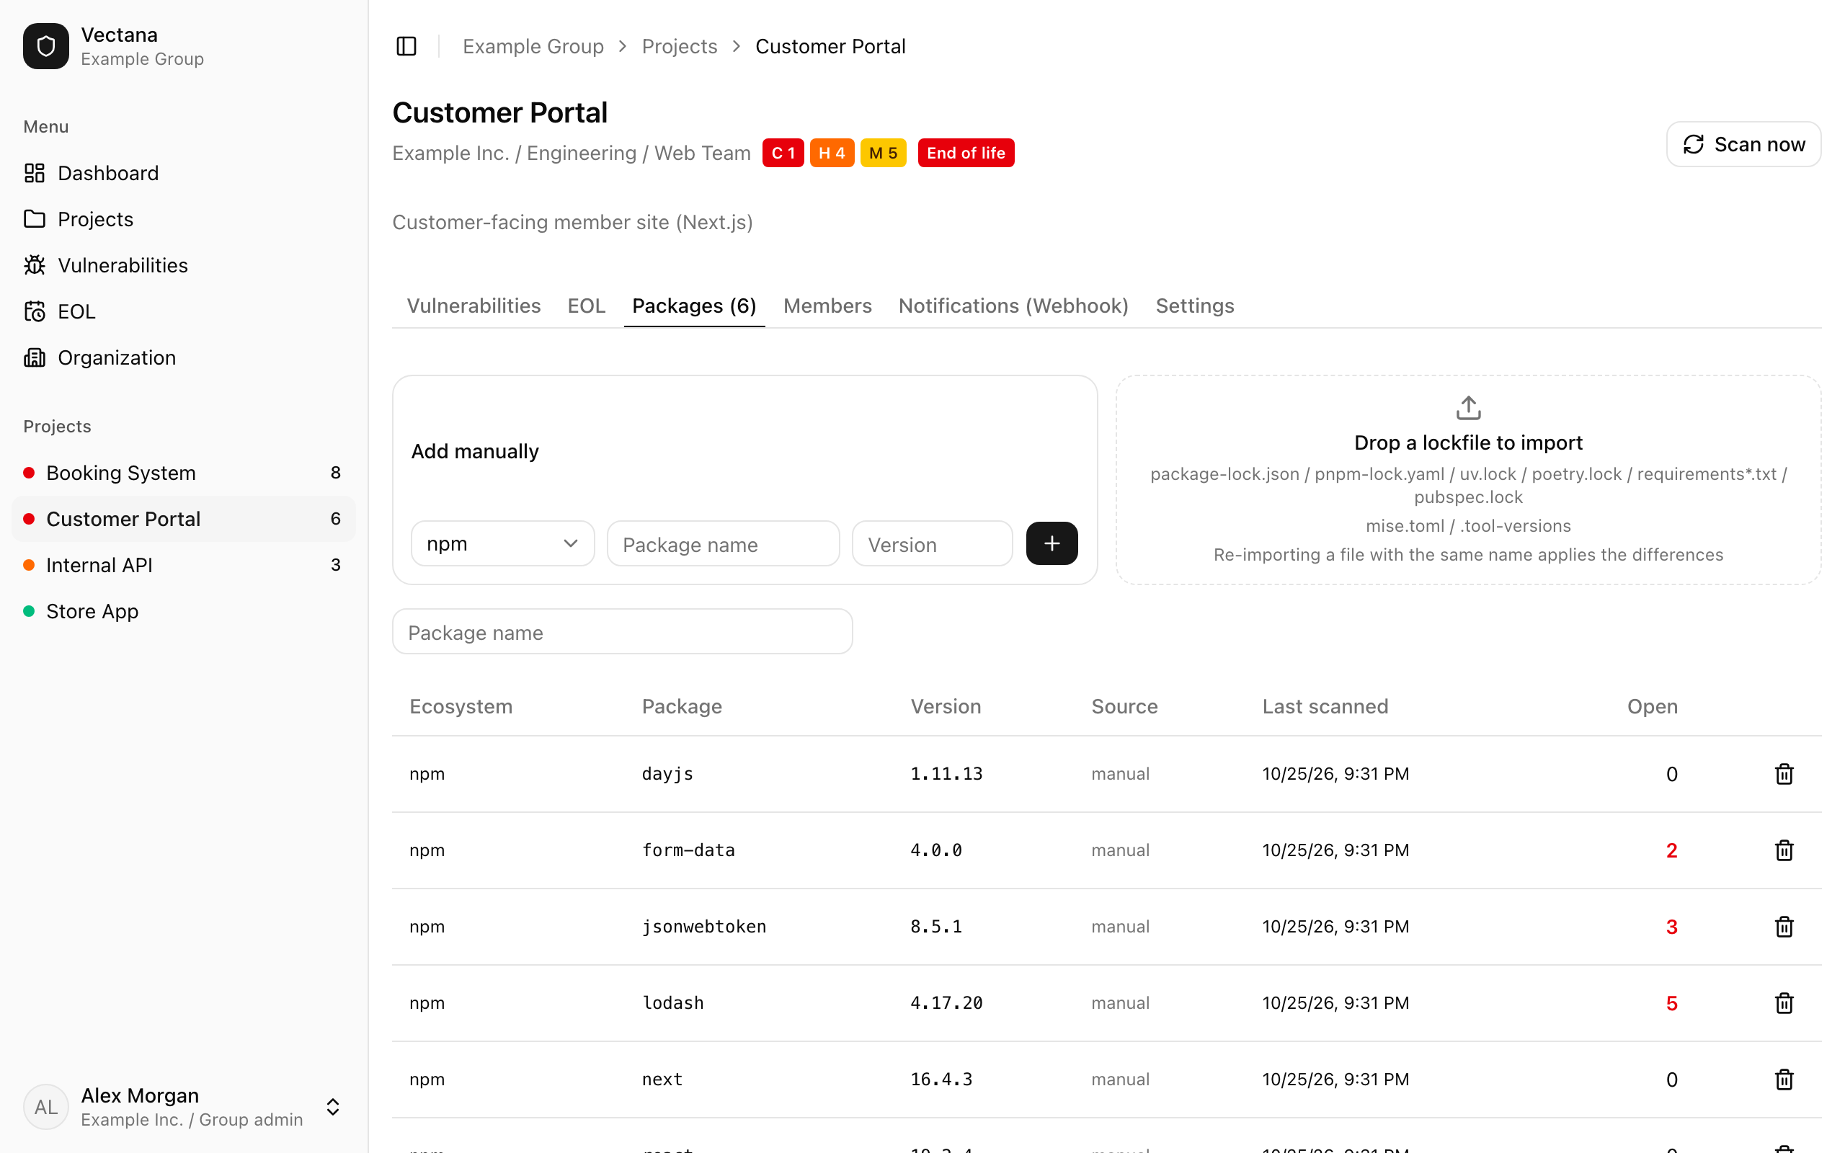Click the package name filter search box
The image size is (1845, 1153).
[622, 631]
